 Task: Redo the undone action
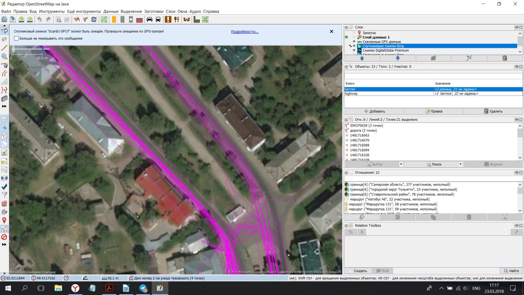click(48, 19)
